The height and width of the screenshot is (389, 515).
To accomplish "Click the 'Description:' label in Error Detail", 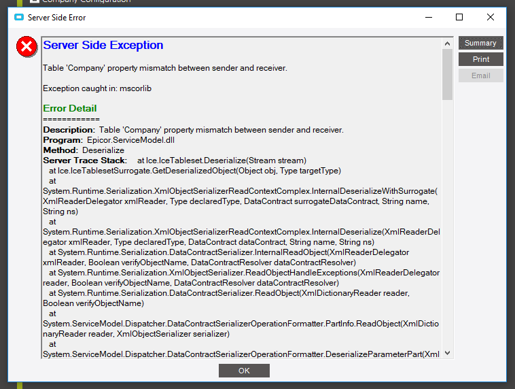I will coord(69,130).
